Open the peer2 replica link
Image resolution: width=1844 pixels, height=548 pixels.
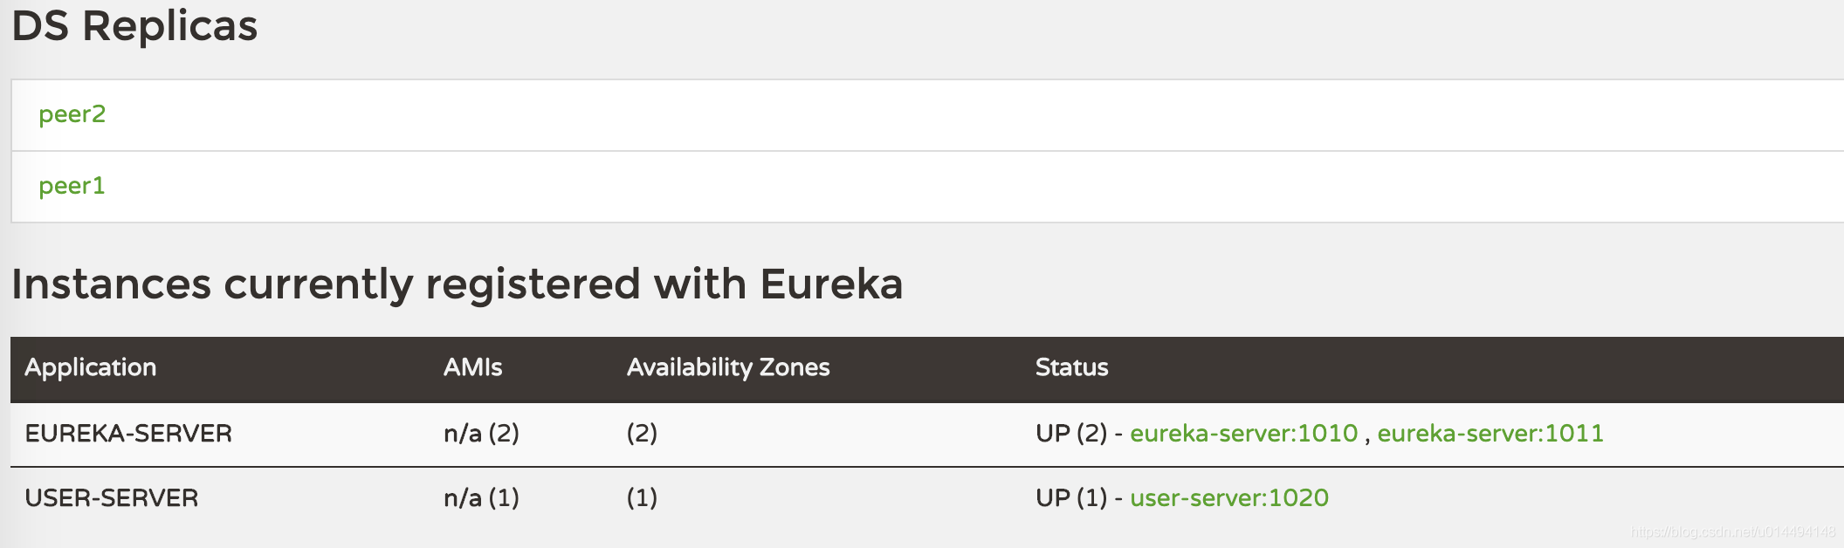tap(72, 113)
